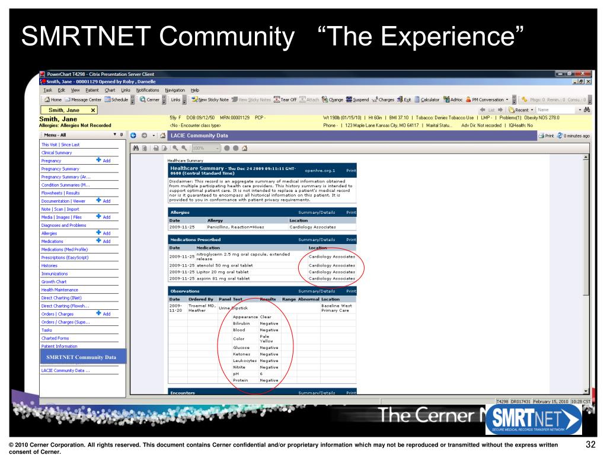607x455 pixels.
Task: Click the gray forward navigation arrow
Action: tap(144, 136)
